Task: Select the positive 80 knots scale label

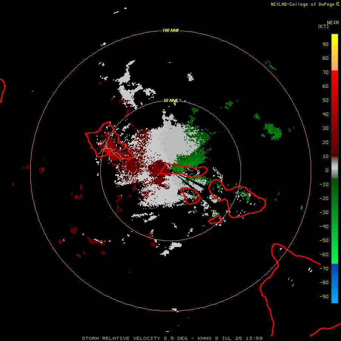Action: [325, 58]
